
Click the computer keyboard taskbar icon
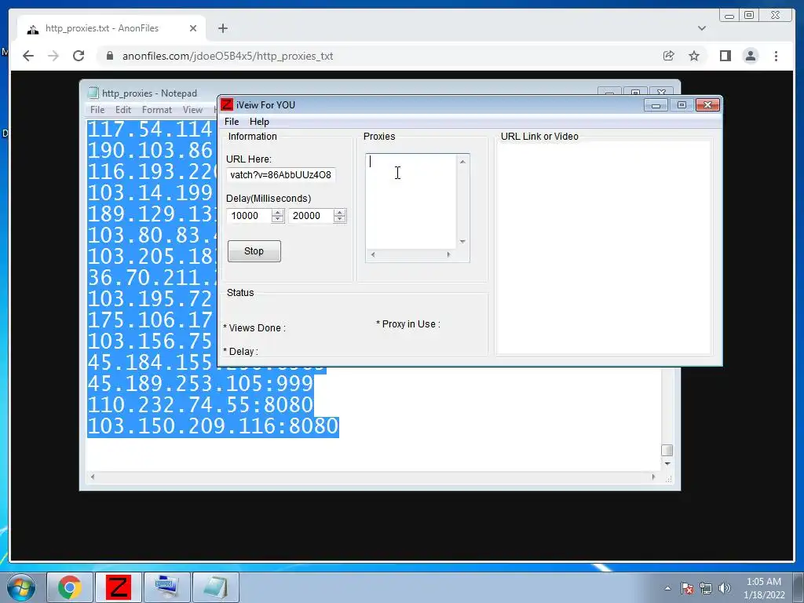pyautogui.click(x=166, y=587)
